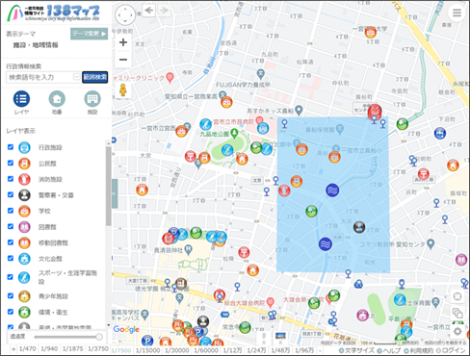Select the 1/940 map scale
This screenshot has height=356, width=470.
click(49, 349)
